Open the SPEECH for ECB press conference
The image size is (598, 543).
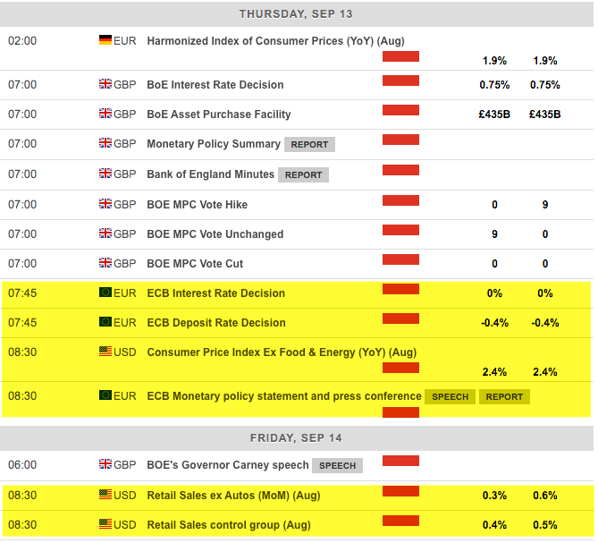tap(450, 396)
